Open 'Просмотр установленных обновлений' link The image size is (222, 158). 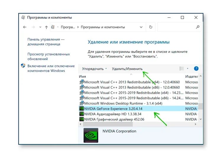(x=48, y=57)
